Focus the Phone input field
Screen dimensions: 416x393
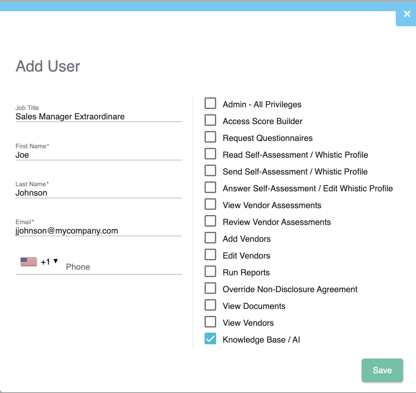(124, 267)
